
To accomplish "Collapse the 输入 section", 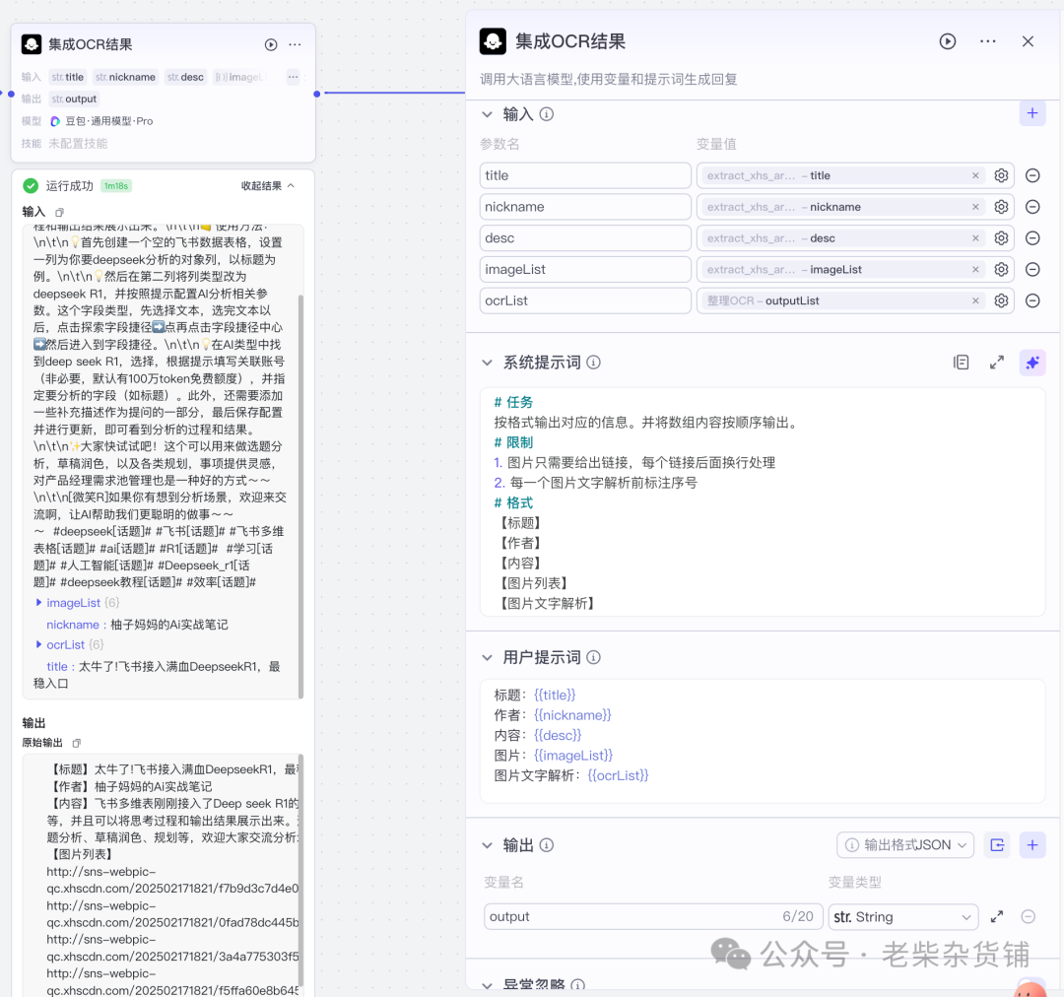I will (x=487, y=114).
